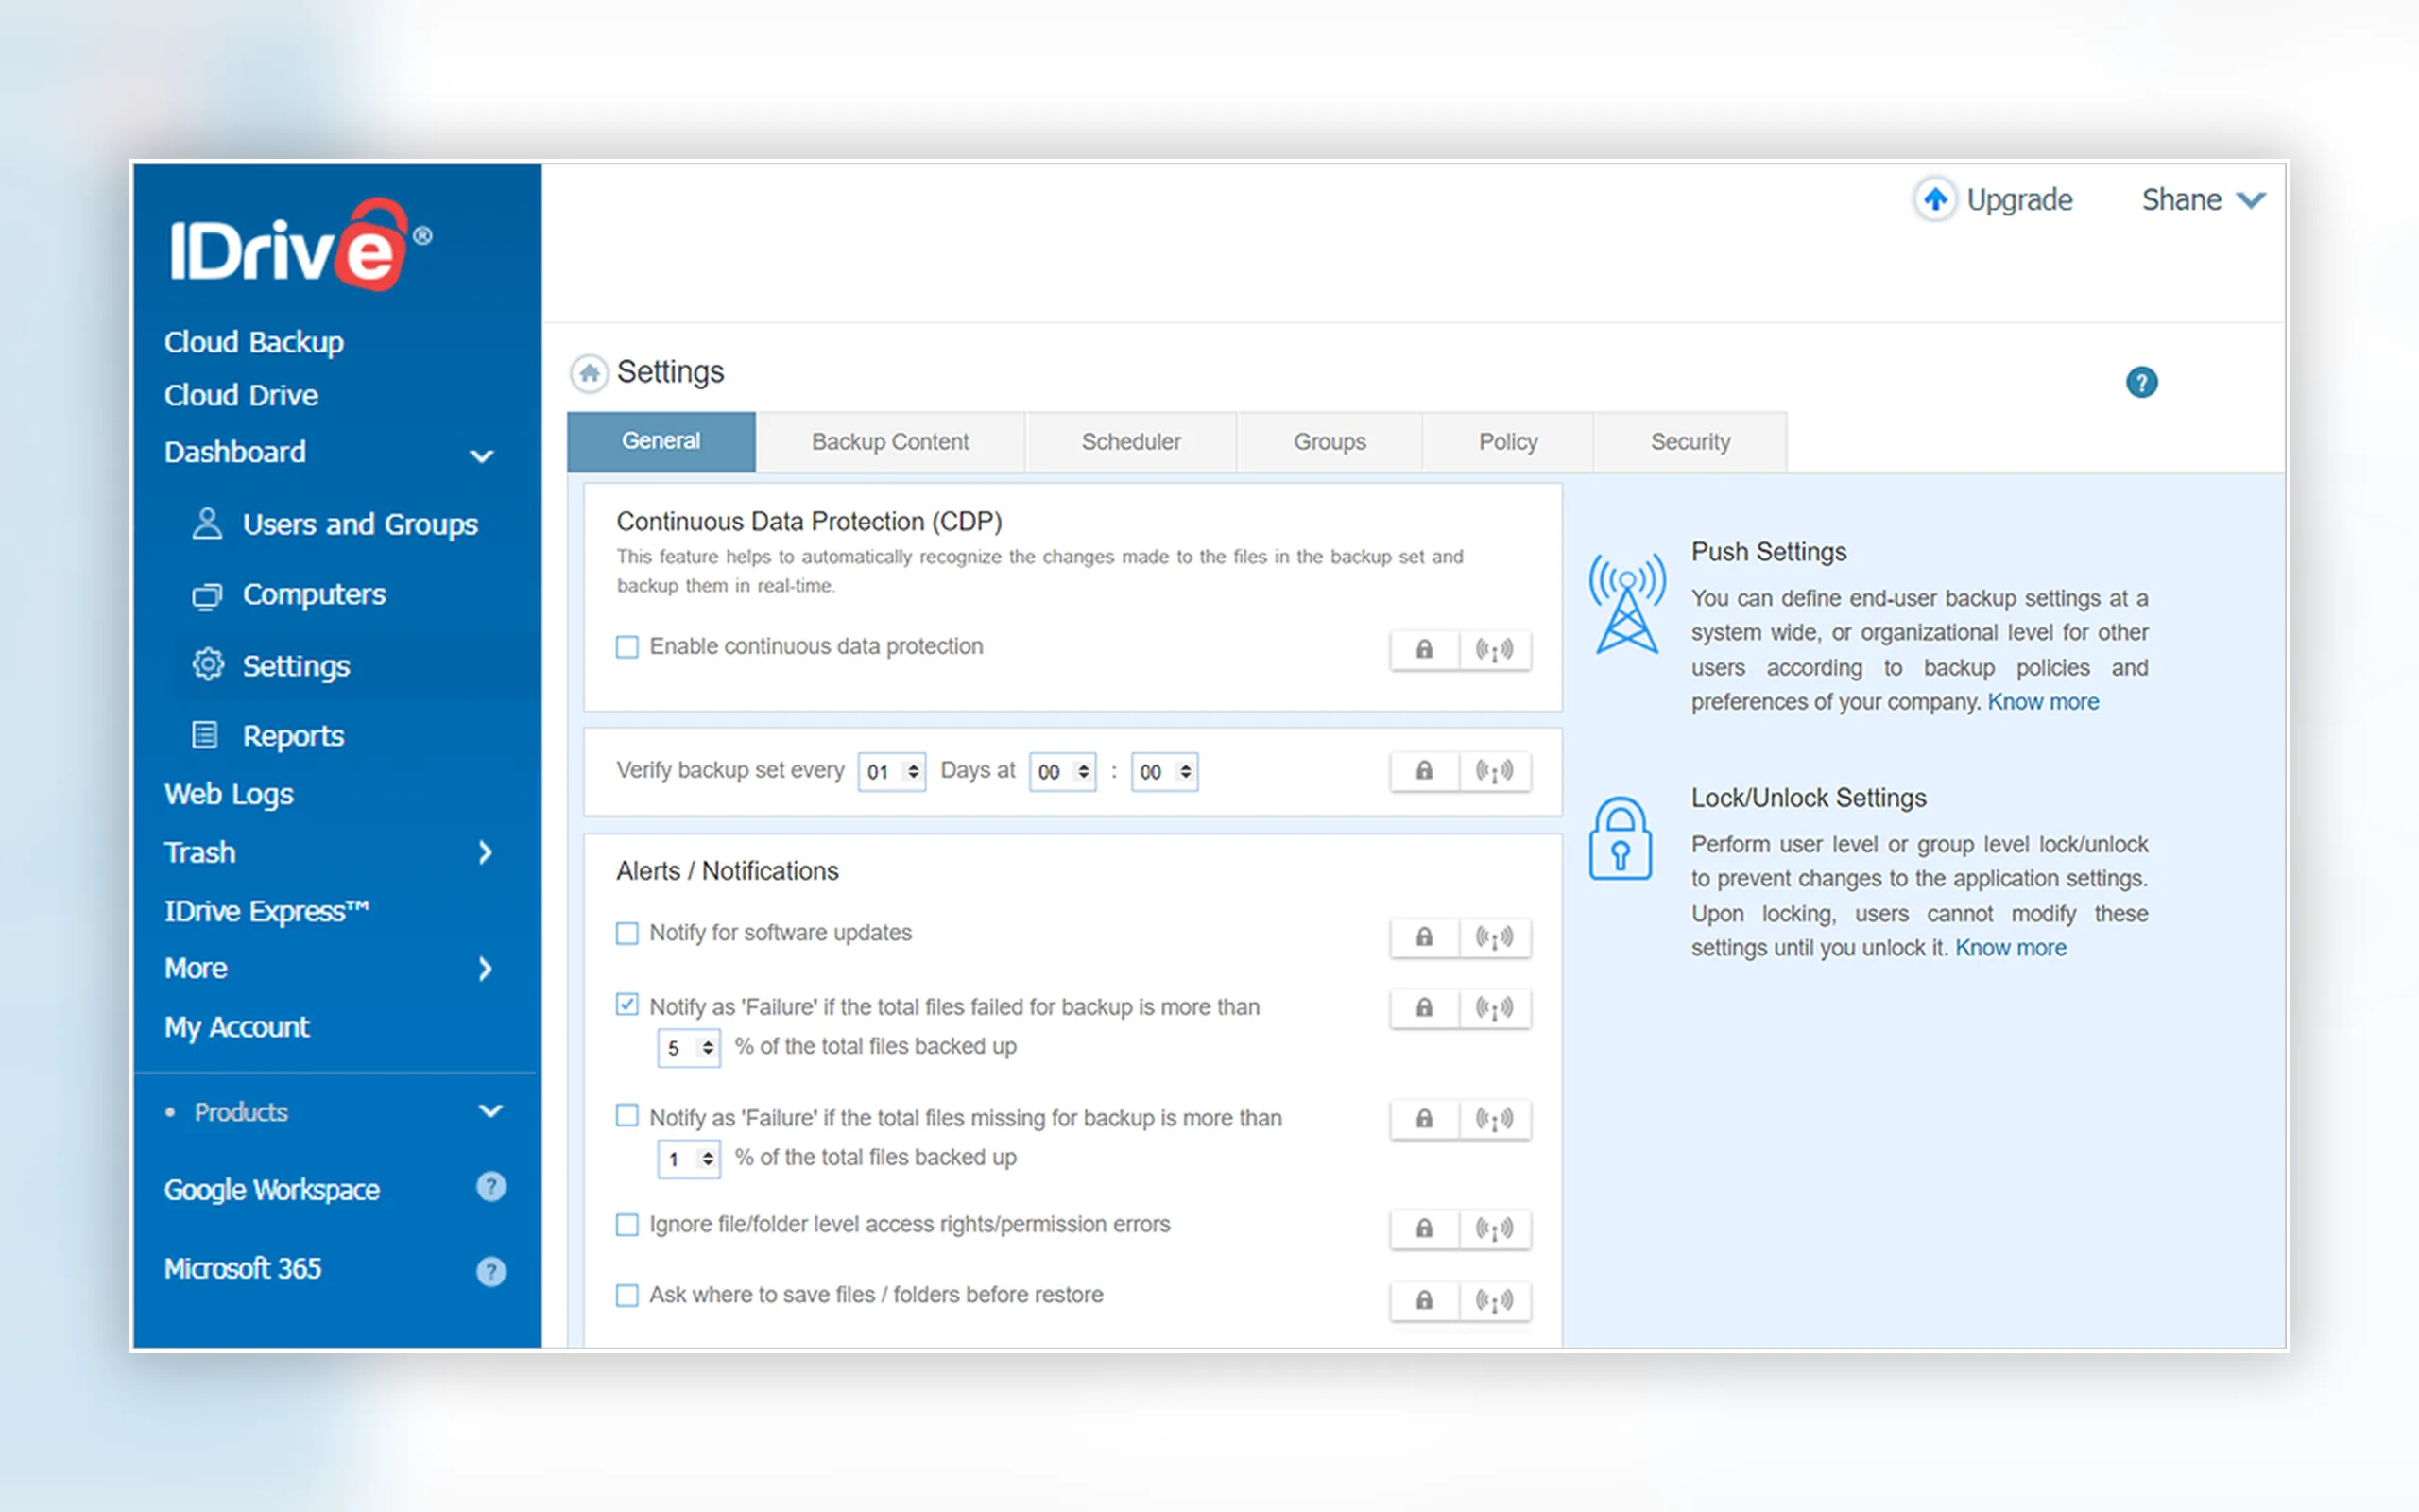Click the Lock/Unlock Settings padlock icon
2419x1512 pixels.
click(1621, 838)
